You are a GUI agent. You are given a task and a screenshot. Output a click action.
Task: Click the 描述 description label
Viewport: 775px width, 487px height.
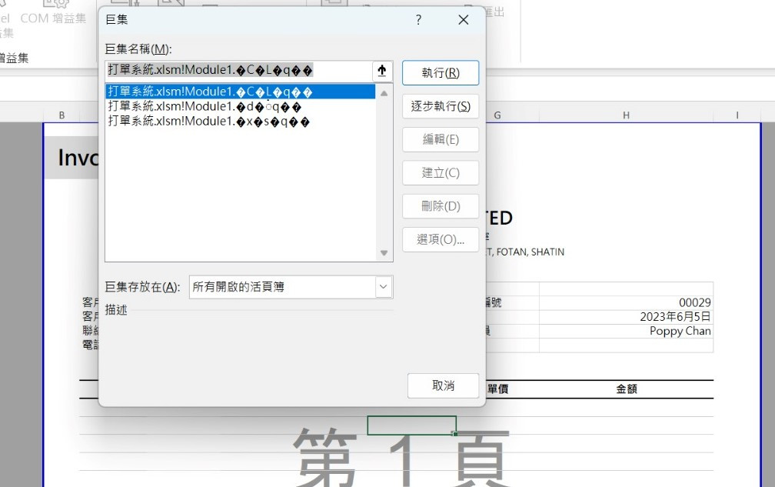pos(116,310)
